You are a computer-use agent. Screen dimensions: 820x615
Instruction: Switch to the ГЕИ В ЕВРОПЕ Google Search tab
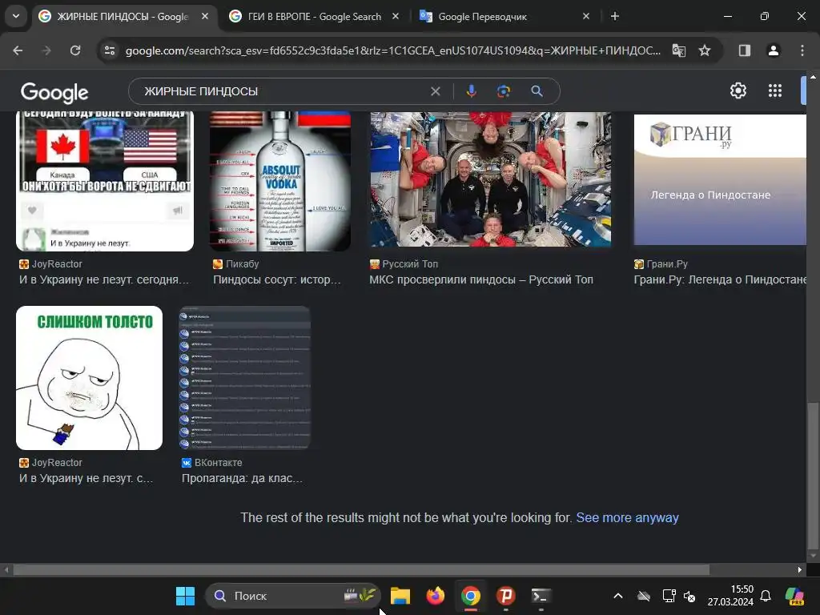pyautogui.click(x=314, y=16)
